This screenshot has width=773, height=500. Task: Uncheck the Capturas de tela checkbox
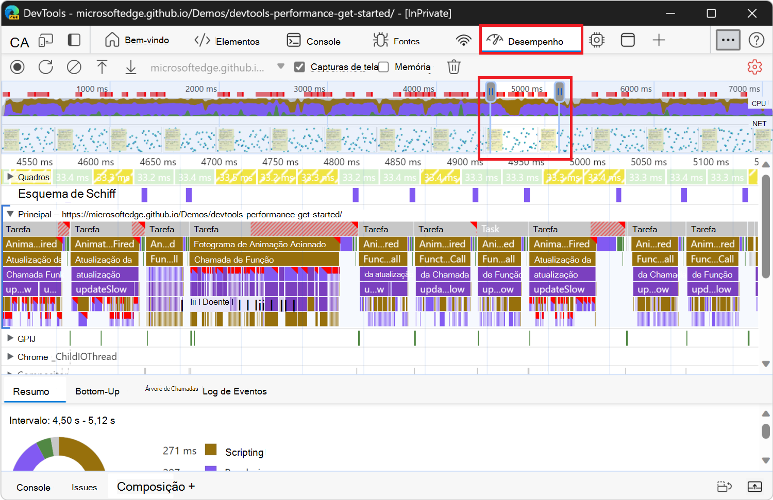click(x=299, y=67)
